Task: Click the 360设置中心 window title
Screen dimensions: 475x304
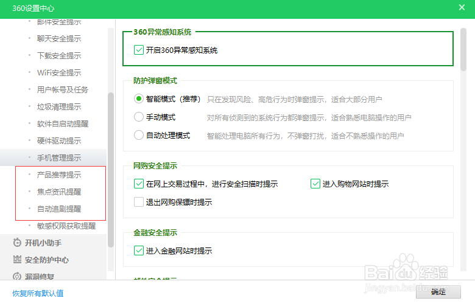Action: click(x=33, y=8)
